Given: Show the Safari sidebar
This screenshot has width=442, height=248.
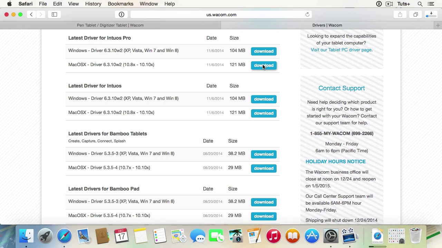Looking at the screenshot, I should coord(54,14).
